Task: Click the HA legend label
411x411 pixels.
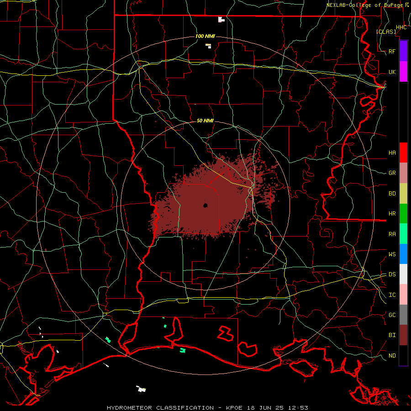Action: click(392, 153)
